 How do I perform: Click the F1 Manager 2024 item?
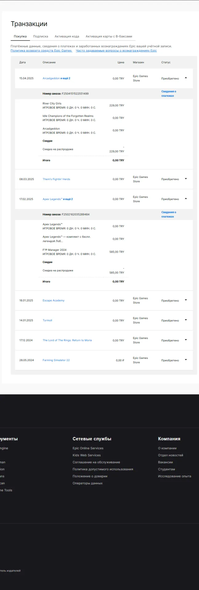click(54, 250)
